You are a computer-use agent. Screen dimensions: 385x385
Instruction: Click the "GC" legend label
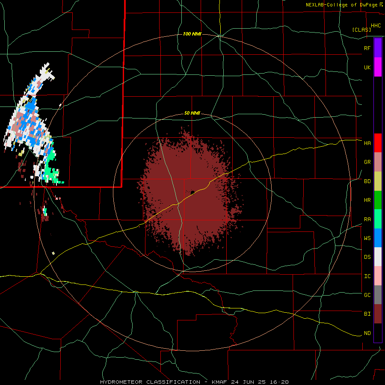click(367, 295)
